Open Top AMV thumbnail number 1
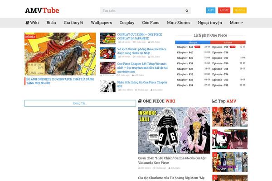This screenshot has width=272, height=181. click(x=230, y=117)
